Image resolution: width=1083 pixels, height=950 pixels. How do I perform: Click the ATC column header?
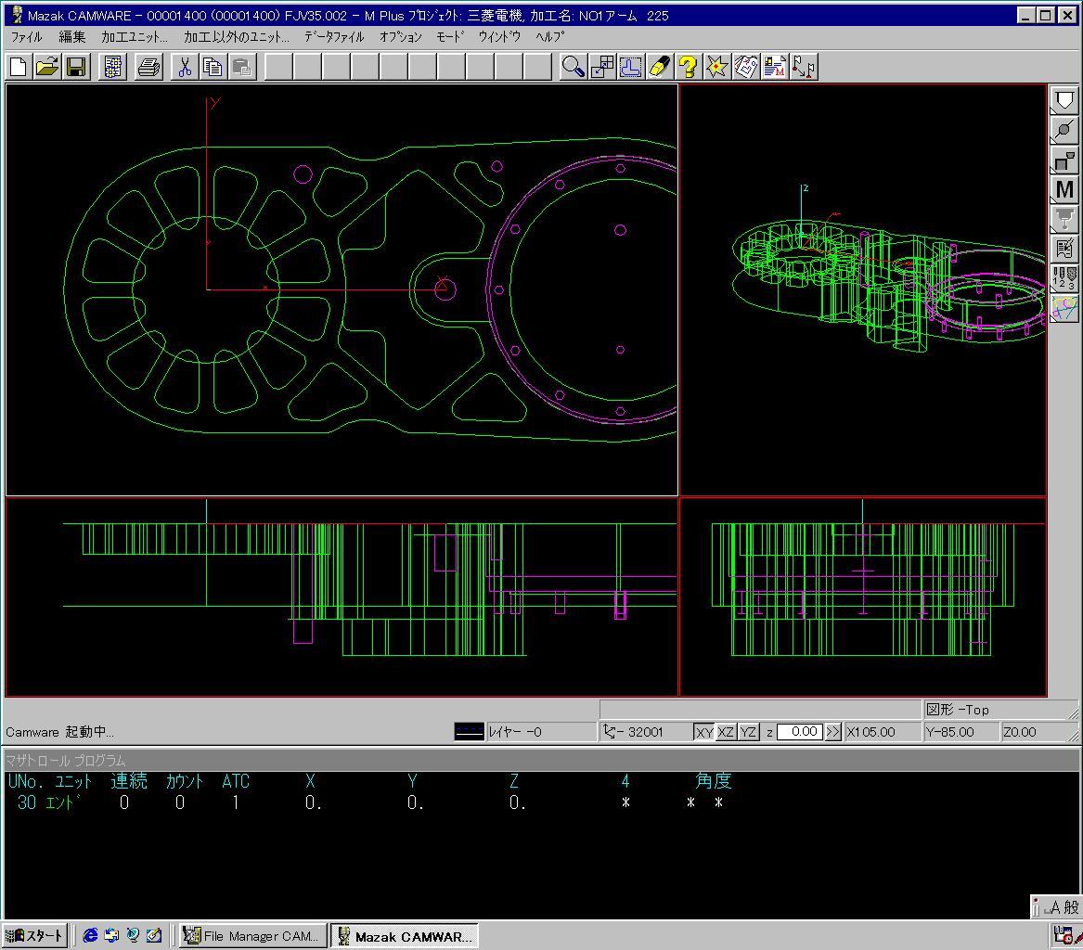pos(236,781)
